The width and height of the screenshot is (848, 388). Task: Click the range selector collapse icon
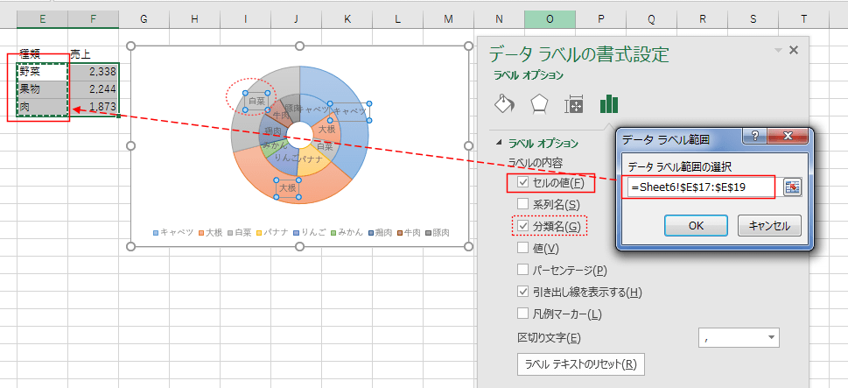pyautogui.click(x=792, y=187)
